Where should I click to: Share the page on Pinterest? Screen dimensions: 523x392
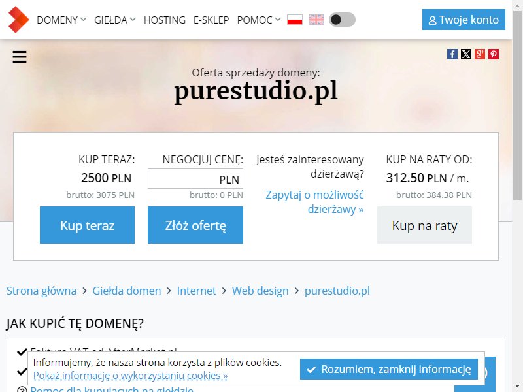point(494,54)
